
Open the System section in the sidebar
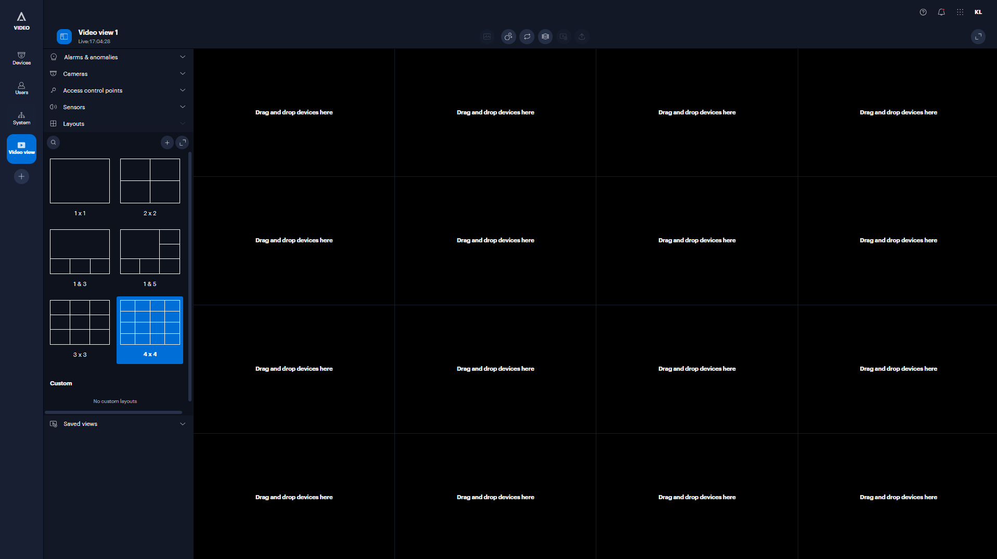pyautogui.click(x=21, y=118)
